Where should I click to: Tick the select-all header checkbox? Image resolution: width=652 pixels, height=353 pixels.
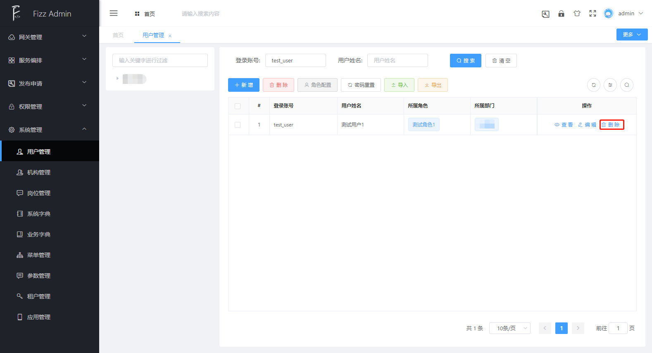[x=238, y=106]
